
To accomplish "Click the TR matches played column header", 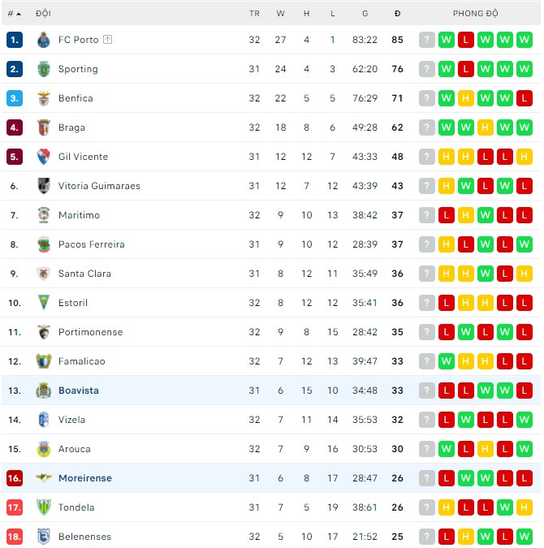I will (x=254, y=14).
